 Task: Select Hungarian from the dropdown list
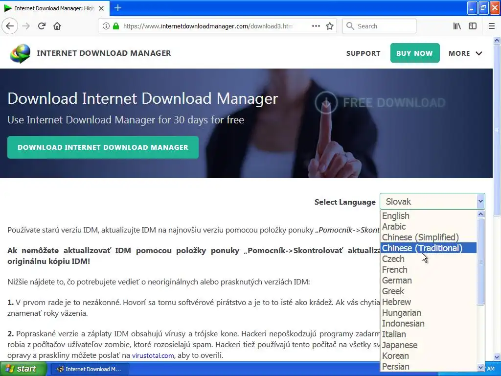tap(428, 313)
